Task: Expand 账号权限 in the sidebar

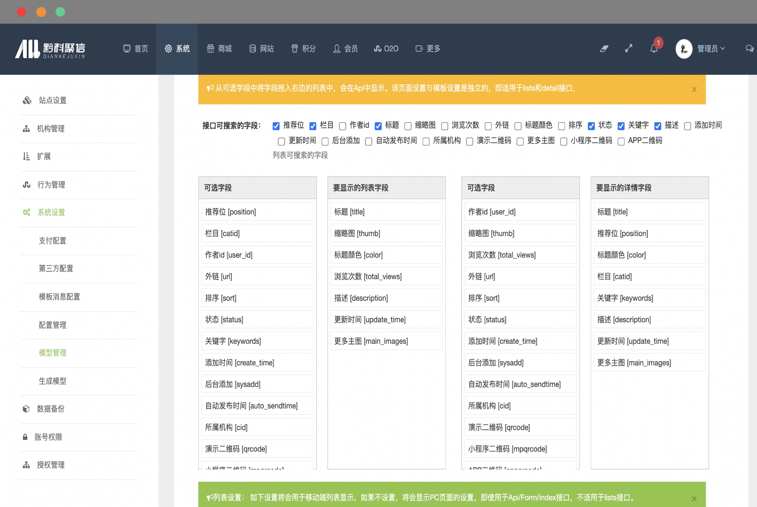Action: (49, 437)
